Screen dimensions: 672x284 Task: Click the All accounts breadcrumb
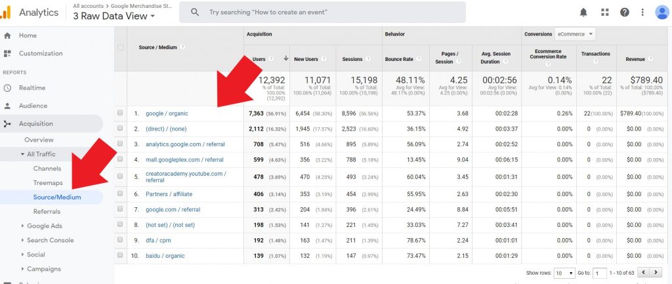click(x=89, y=6)
